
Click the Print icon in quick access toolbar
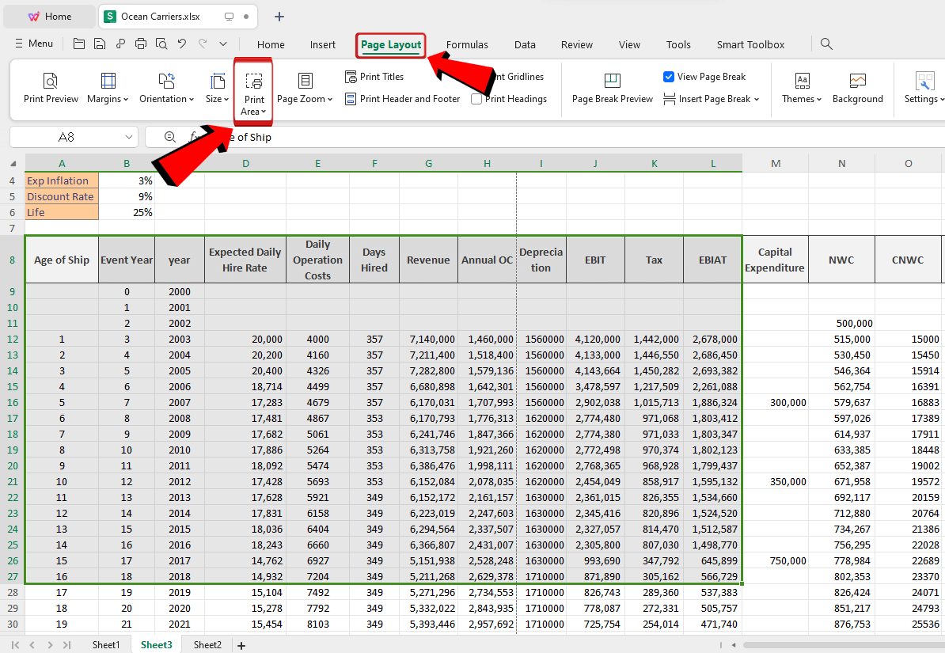coord(140,44)
